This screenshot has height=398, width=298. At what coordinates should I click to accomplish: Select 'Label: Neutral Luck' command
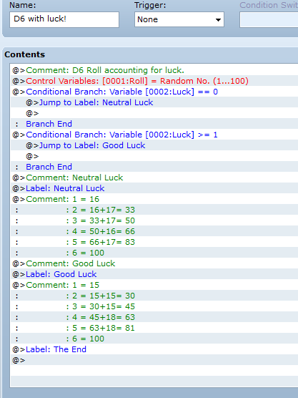(x=154, y=188)
